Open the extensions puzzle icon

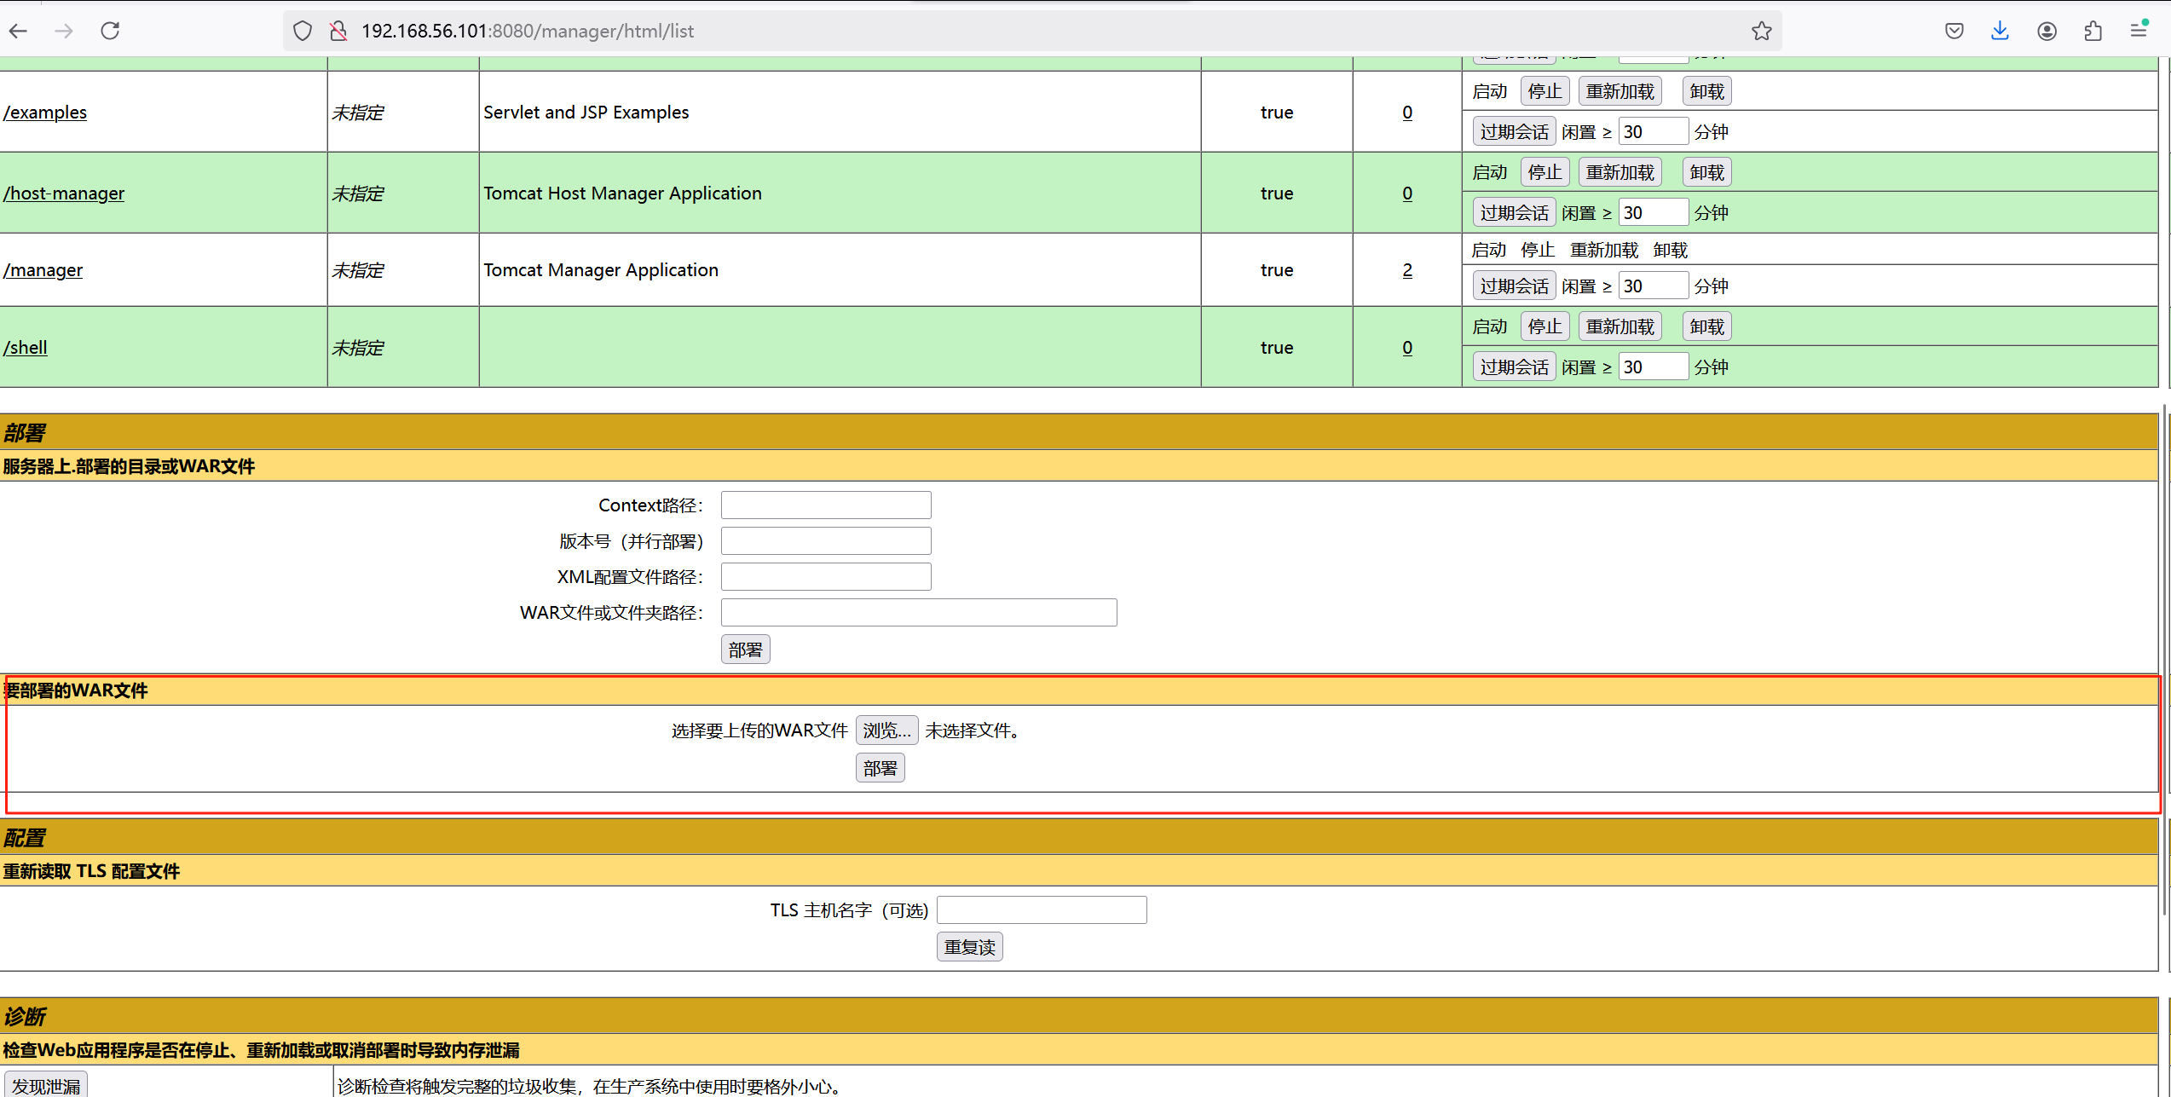pos(2093,32)
